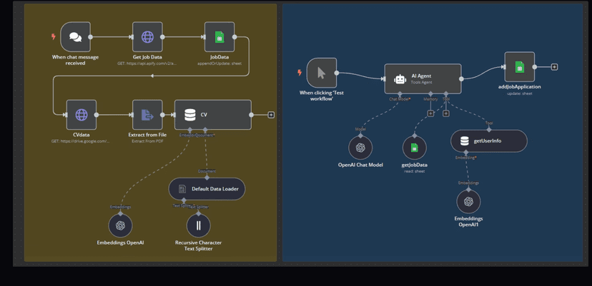Click the plus button after addJobApplication

[x=554, y=67]
